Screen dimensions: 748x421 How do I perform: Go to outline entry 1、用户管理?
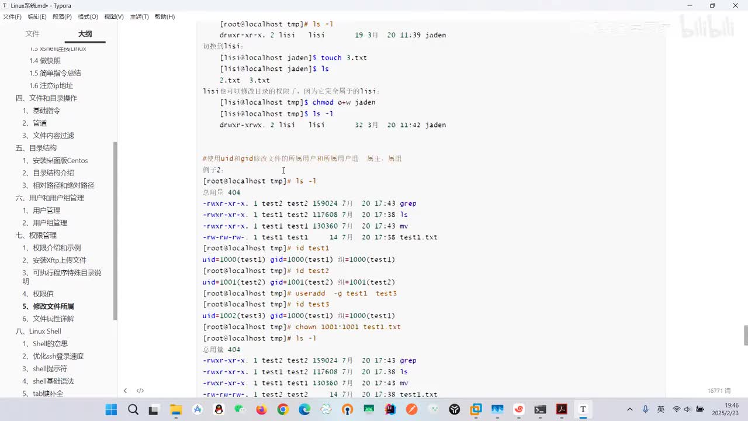pyautogui.click(x=41, y=210)
